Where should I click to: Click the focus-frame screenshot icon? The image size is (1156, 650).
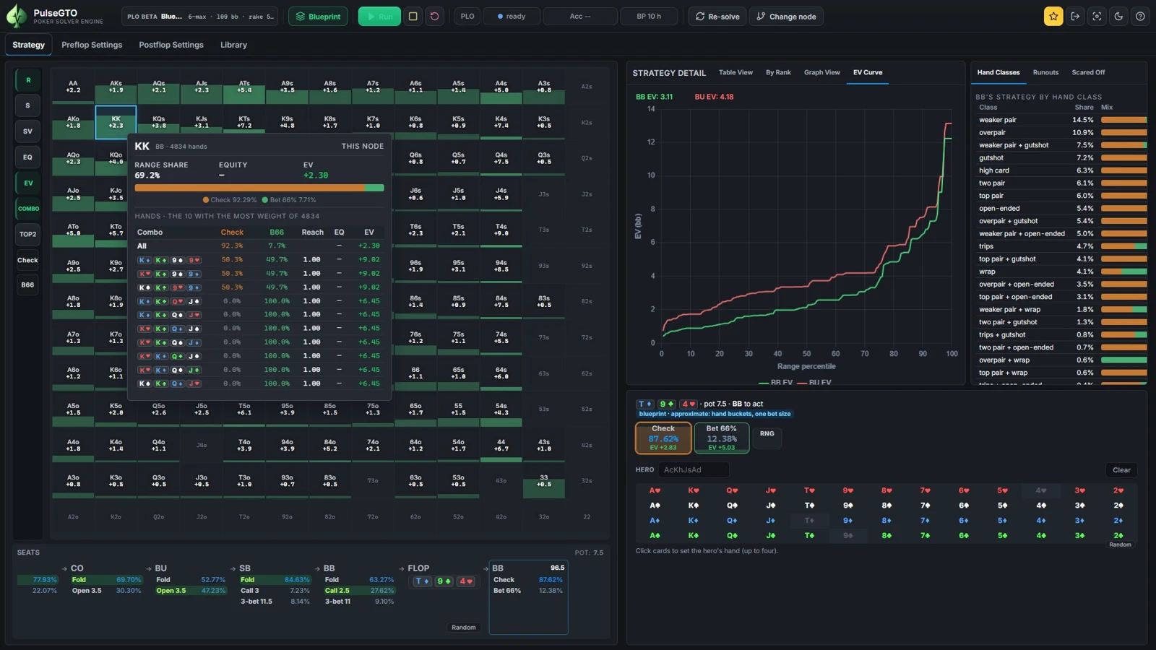(1097, 16)
